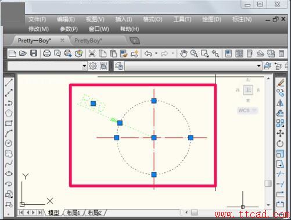The image size is (291, 220).
Task: Open the 文件(F) menu
Action: click(37, 19)
